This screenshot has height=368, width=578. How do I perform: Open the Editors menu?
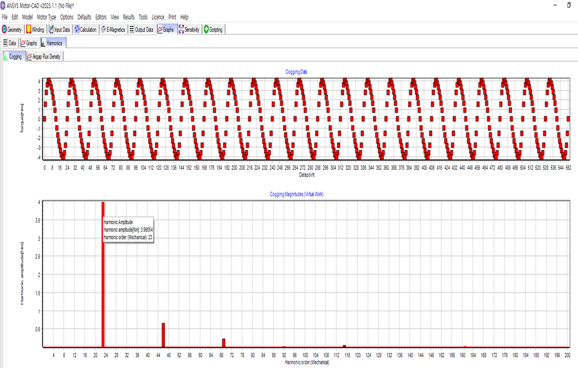coord(101,17)
